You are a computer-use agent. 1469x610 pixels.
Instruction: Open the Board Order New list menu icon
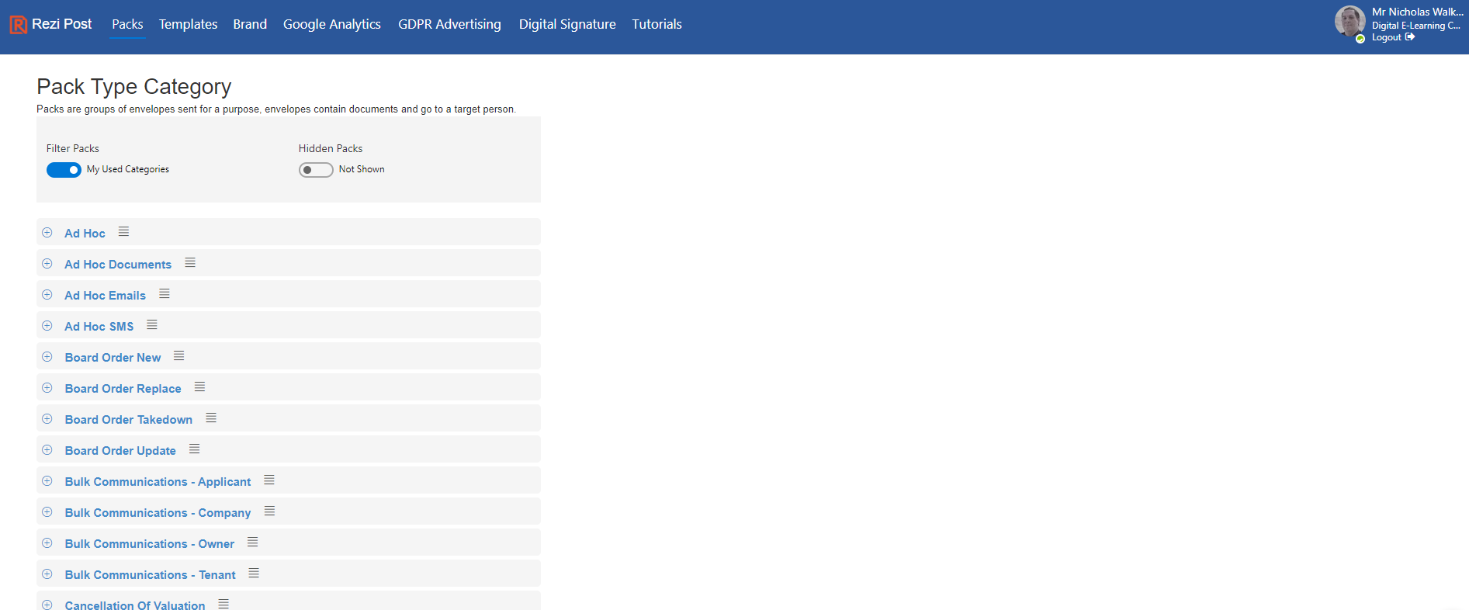tap(179, 356)
